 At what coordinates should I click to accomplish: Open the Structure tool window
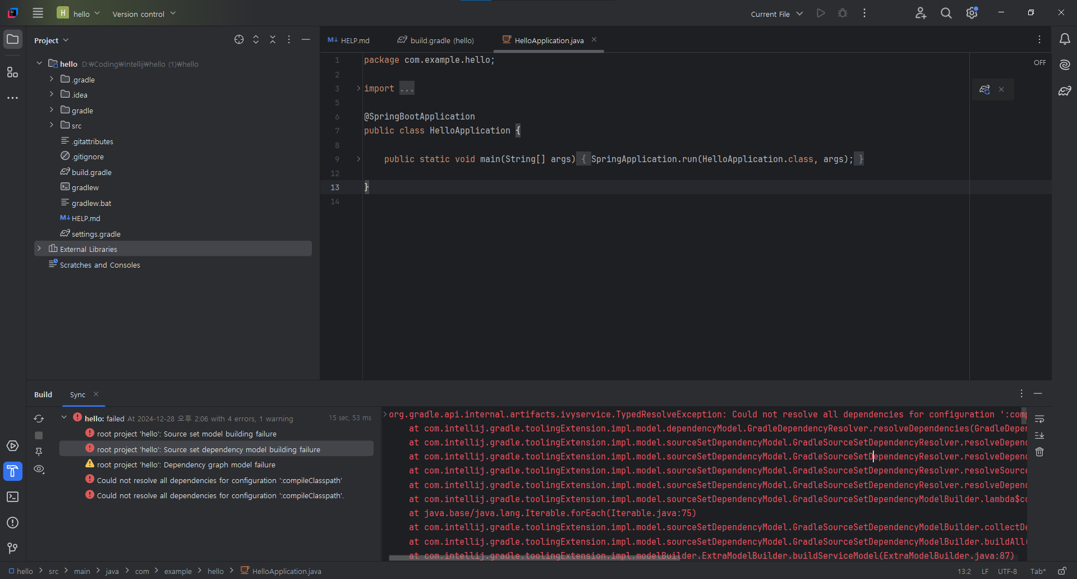[x=12, y=72]
